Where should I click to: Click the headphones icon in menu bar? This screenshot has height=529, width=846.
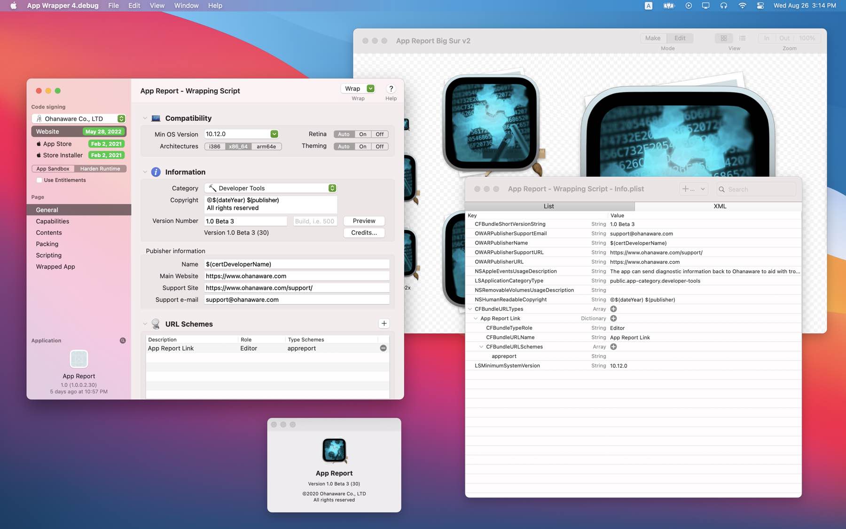tap(724, 6)
